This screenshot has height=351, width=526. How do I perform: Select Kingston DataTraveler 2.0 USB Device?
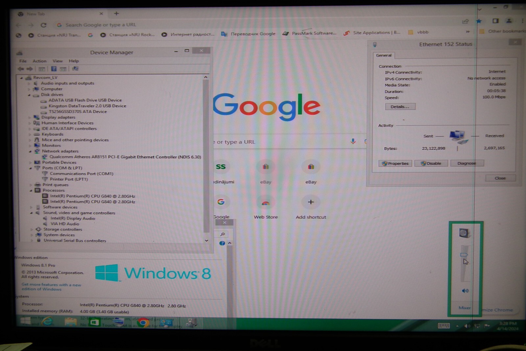point(87,106)
